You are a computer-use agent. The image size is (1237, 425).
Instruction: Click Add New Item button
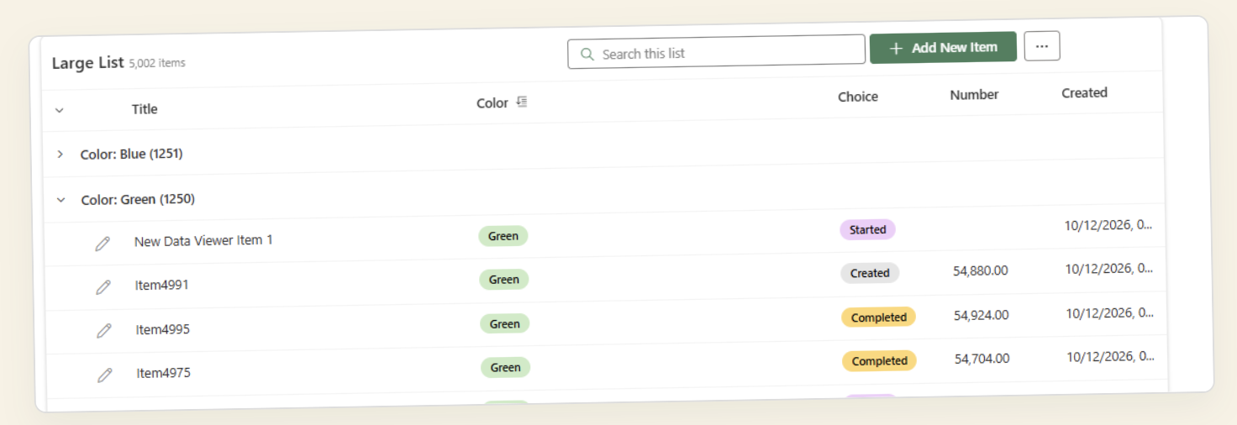click(x=943, y=48)
